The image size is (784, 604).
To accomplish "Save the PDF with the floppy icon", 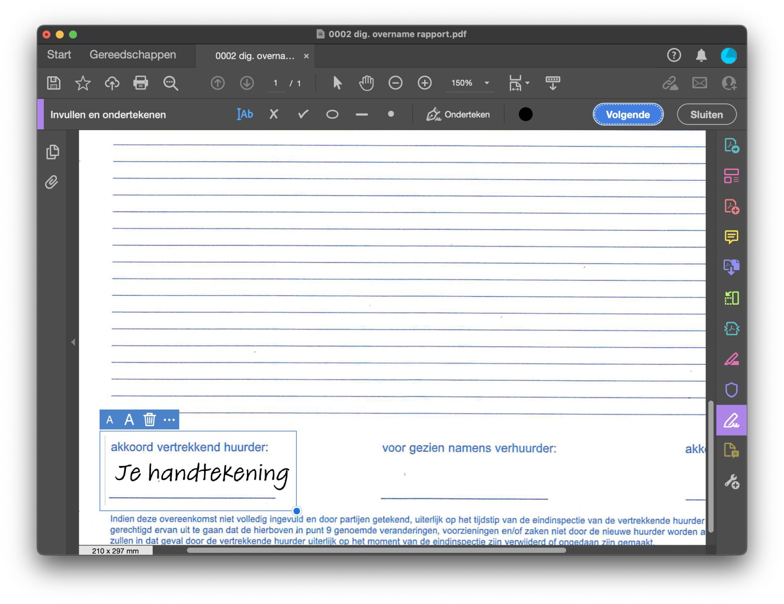I will coord(53,83).
